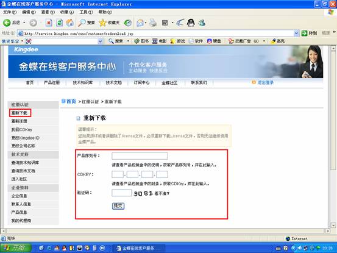The height and width of the screenshot is (253, 337).
Task: Go to 首页 in site navigation
Action: [x=30, y=82]
